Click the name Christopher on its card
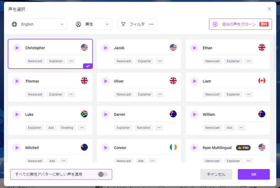The image size is (280, 188). (35, 48)
